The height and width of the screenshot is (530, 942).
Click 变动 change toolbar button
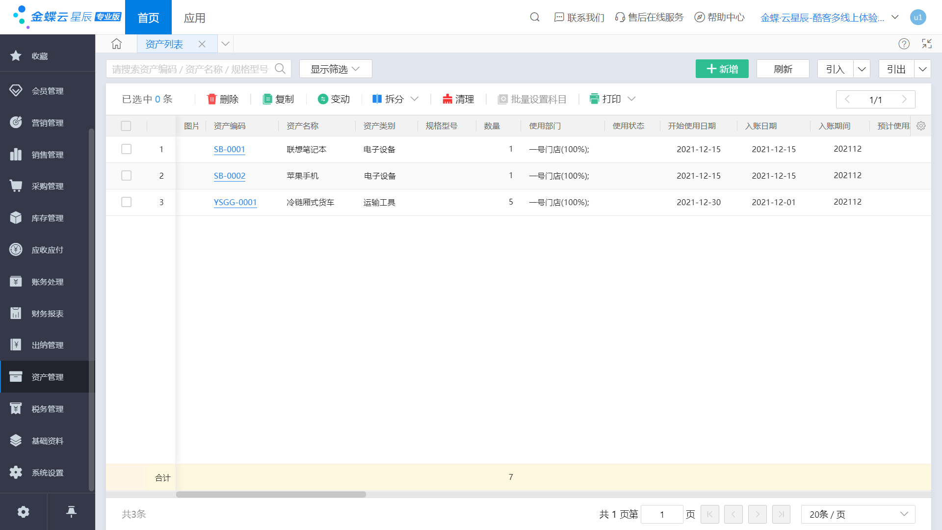click(x=334, y=99)
